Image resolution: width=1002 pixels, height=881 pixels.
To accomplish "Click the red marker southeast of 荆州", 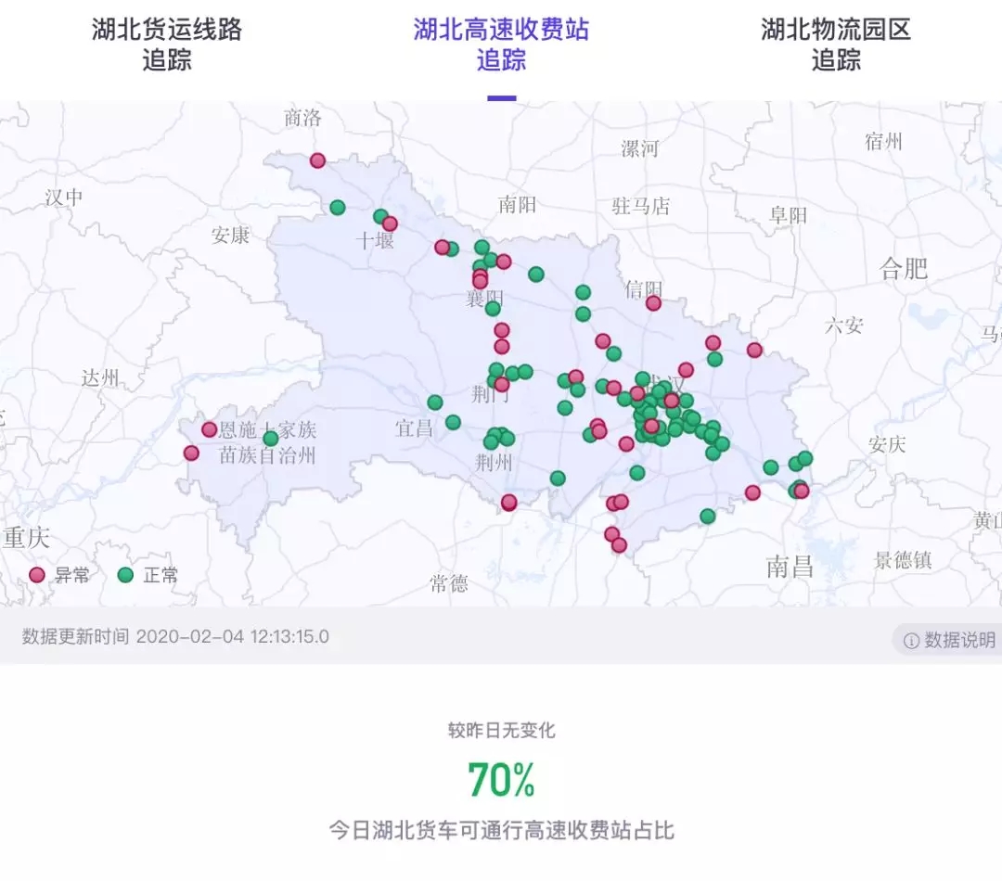I will tap(508, 503).
